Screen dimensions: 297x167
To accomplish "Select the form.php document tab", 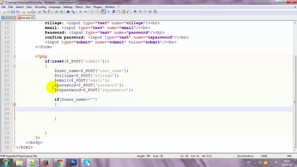I will tap(26, 18).
